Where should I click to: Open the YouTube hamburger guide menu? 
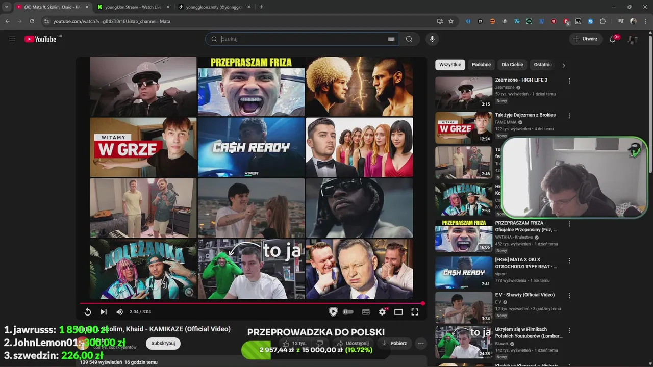click(12, 39)
